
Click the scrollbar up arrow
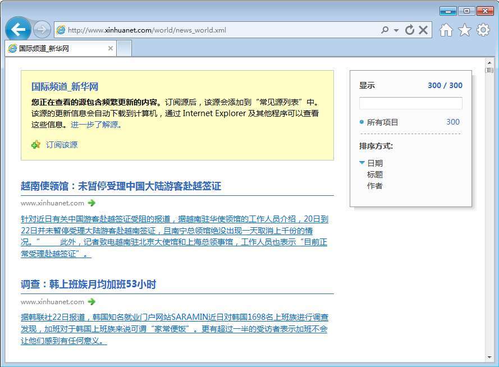pos(489,62)
